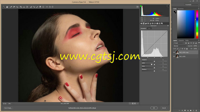200x112 pixels.
Task: Open the Fill value dropdown arrow
Action: click(198, 49)
